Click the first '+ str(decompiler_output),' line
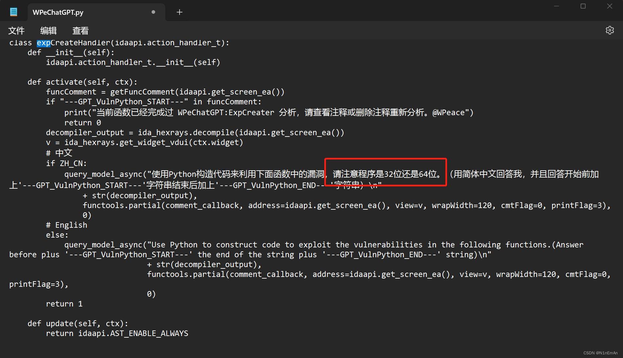The width and height of the screenshot is (623, 358). click(140, 196)
